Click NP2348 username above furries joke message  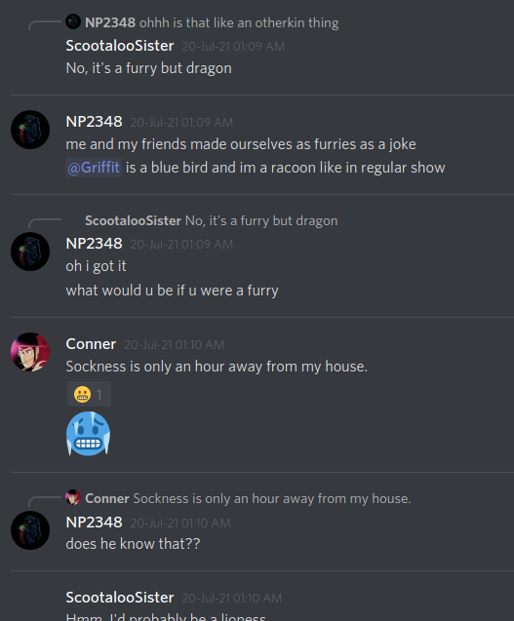[94, 122]
